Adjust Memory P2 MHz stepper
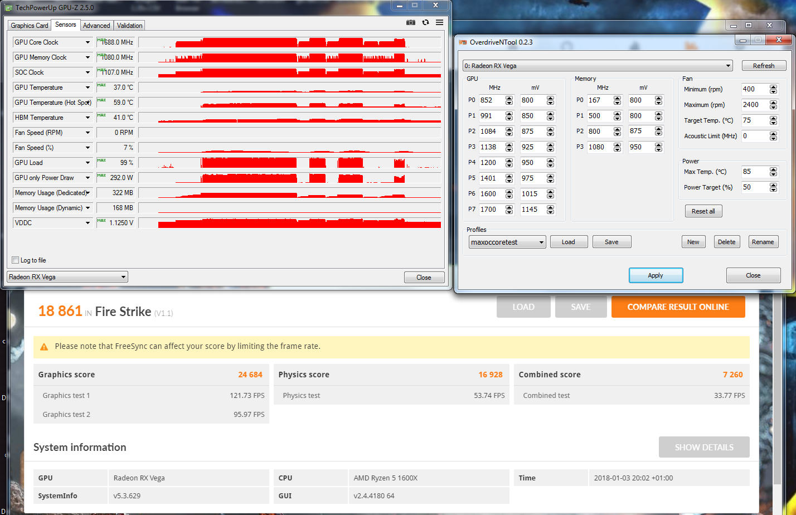 [617, 132]
